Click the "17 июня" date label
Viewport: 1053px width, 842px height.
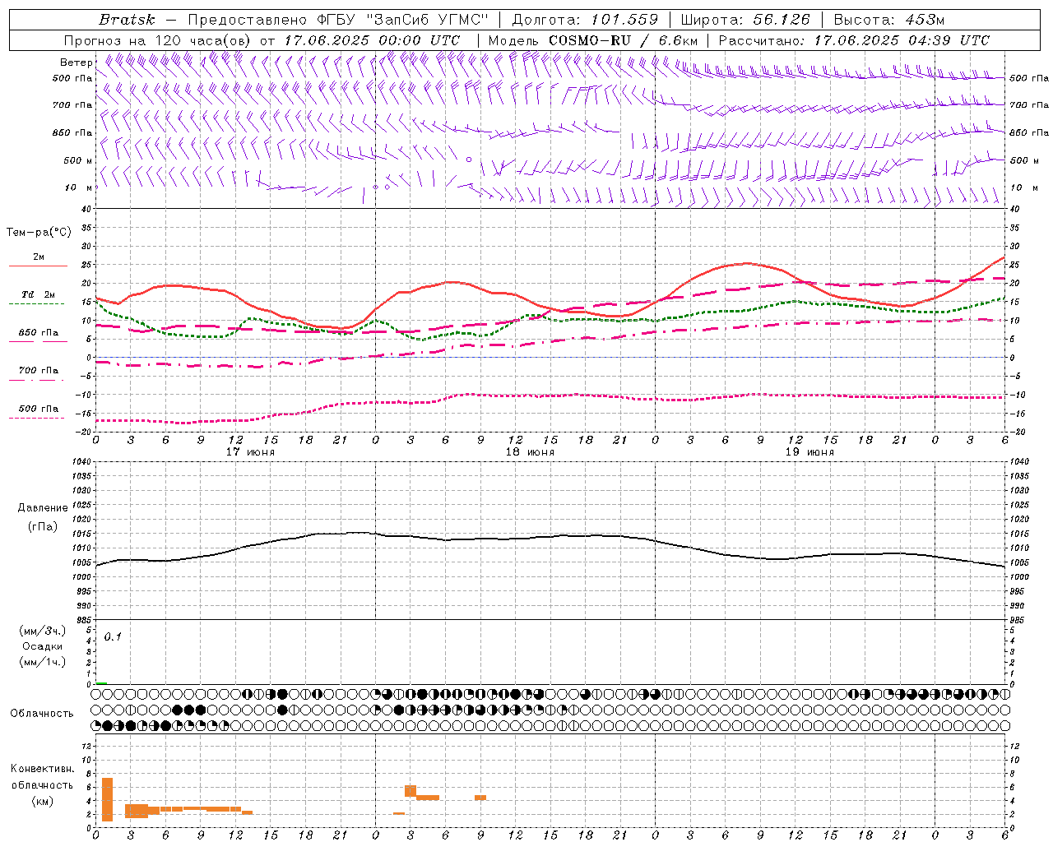pyautogui.click(x=250, y=452)
